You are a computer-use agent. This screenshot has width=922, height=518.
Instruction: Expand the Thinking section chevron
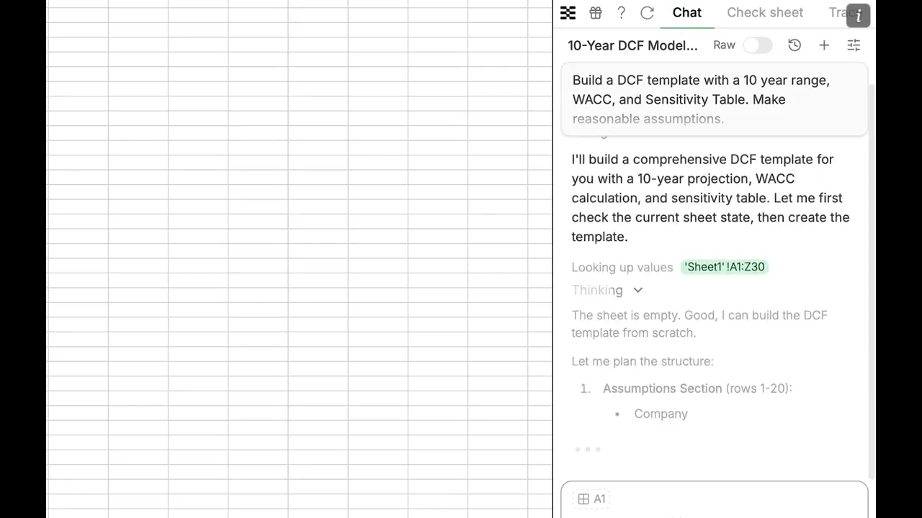(637, 290)
